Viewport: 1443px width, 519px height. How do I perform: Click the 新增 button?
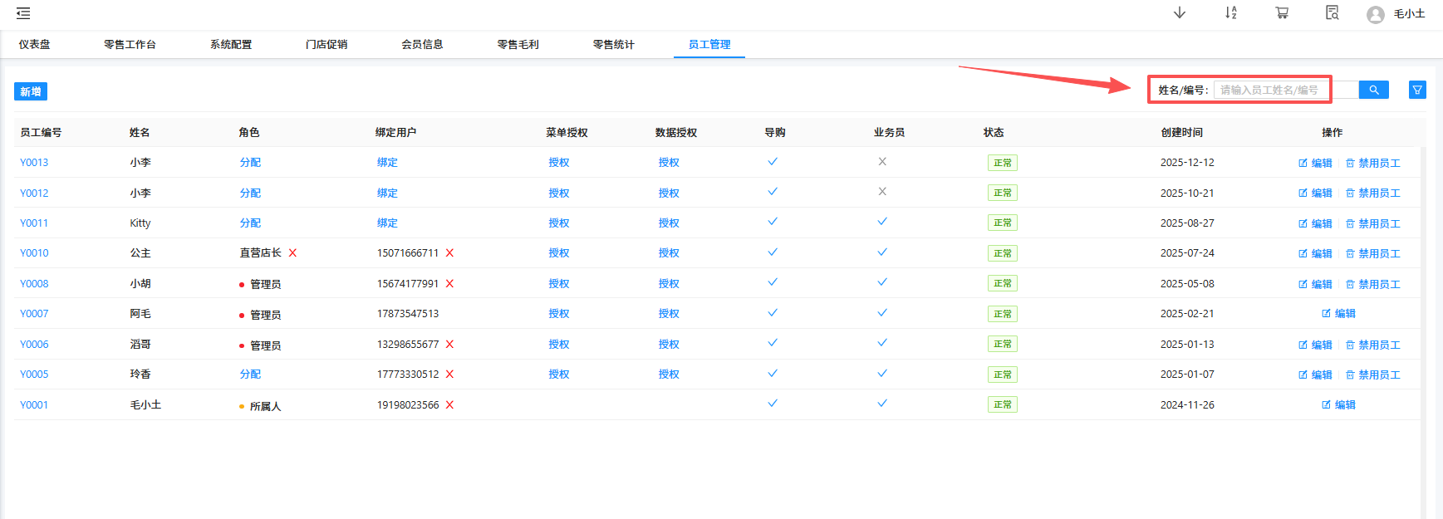pyautogui.click(x=31, y=91)
